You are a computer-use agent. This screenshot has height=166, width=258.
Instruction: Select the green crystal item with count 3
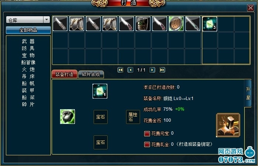click(209, 24)
